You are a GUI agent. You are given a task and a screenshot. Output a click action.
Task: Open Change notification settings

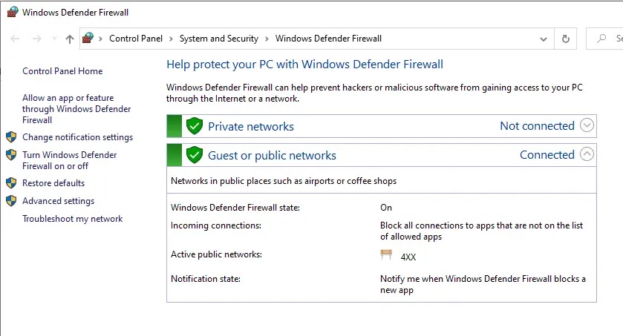[77, 137]
